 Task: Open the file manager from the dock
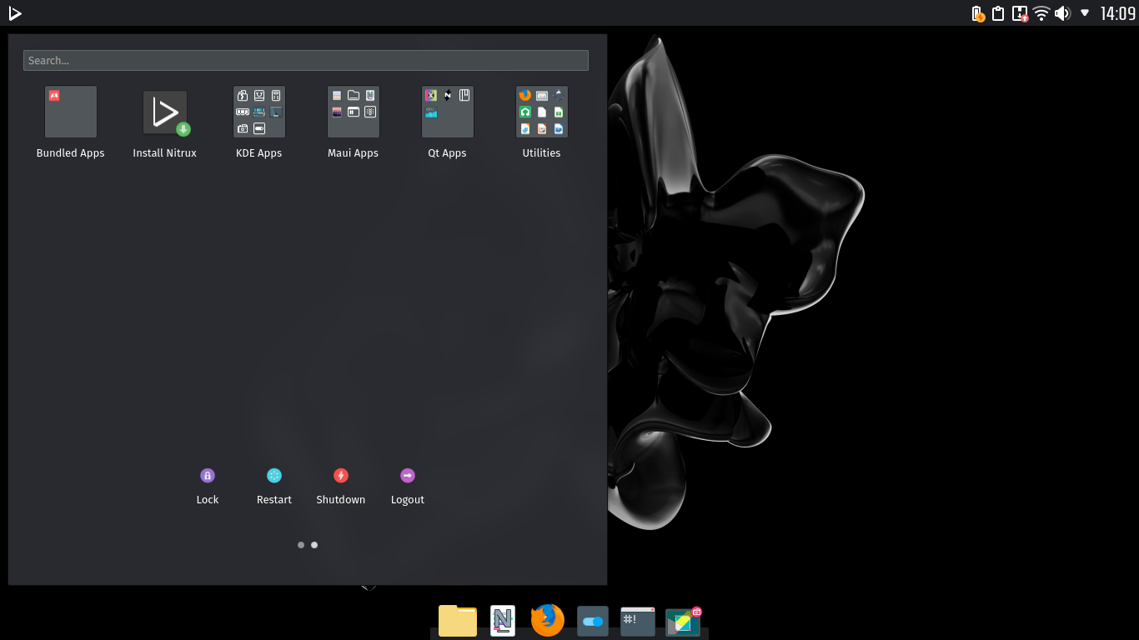point(458,621)
